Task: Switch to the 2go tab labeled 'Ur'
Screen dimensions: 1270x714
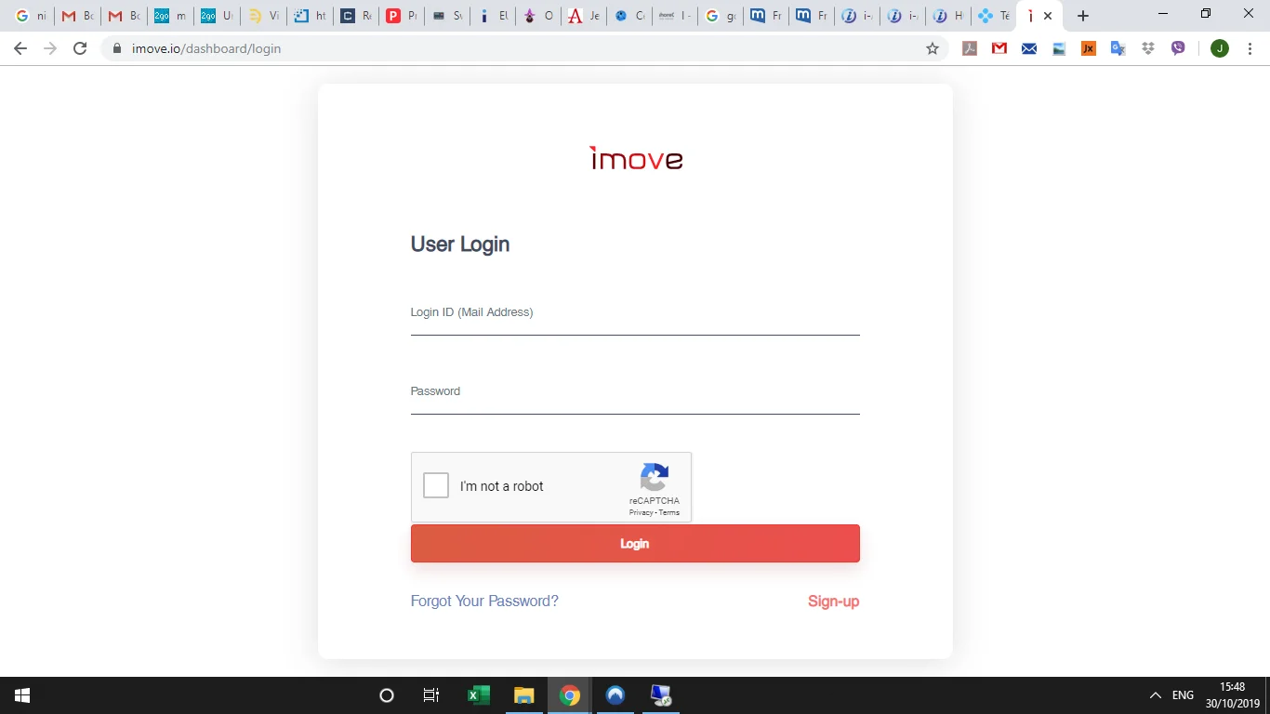Action: click(217, 16)
